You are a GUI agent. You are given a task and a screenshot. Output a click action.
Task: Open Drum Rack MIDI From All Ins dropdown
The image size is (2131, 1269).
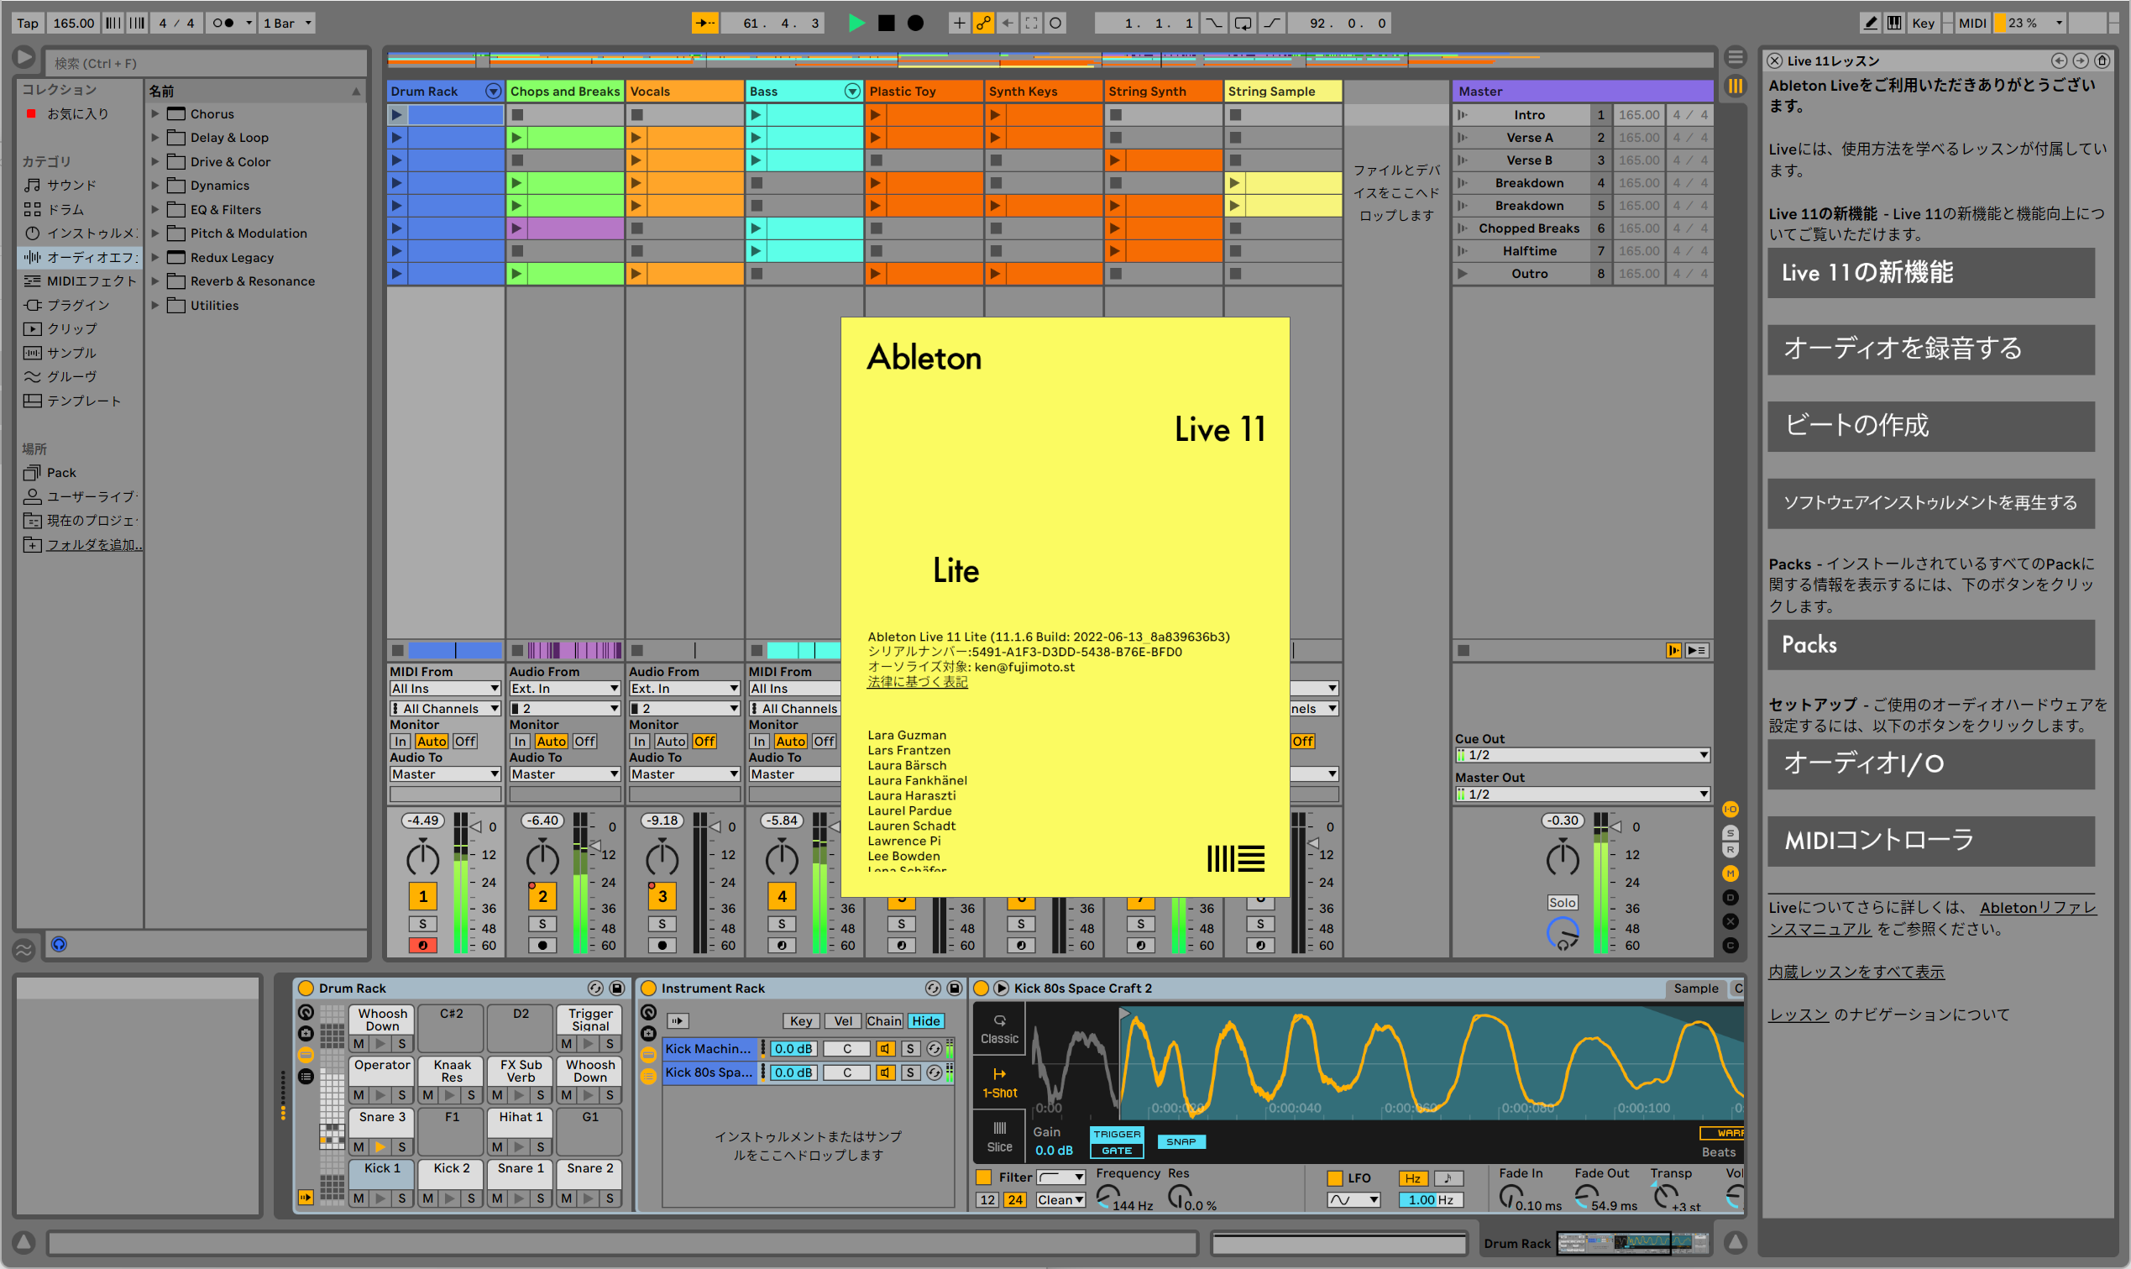[445, 689]
